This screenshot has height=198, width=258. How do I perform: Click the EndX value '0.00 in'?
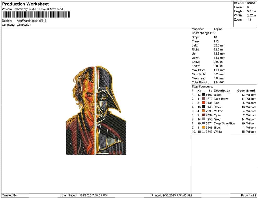point(218,62)
